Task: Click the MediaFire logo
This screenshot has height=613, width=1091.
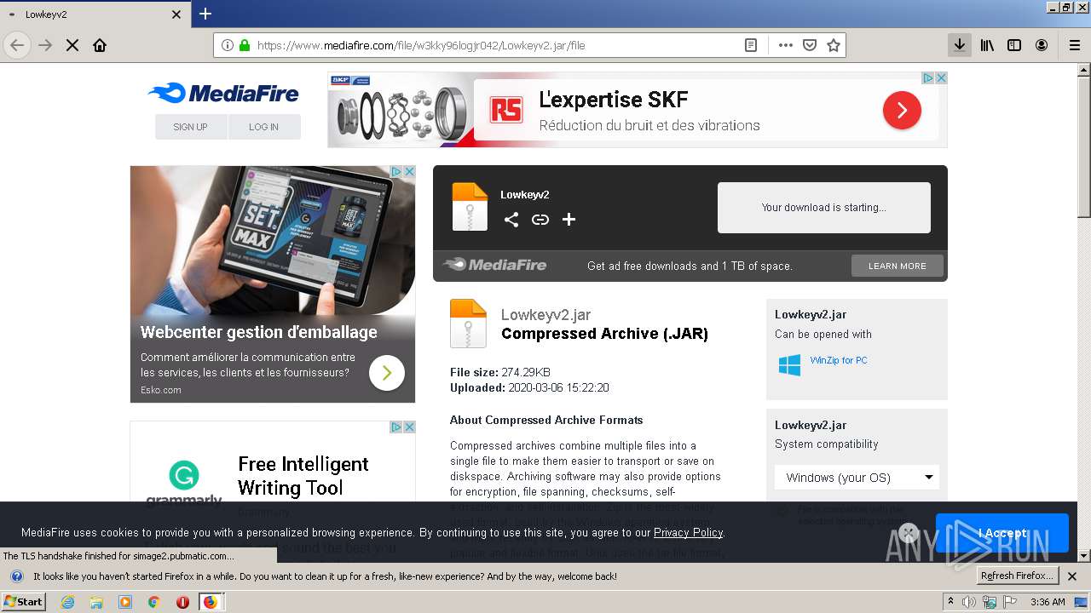Action: 223,94
